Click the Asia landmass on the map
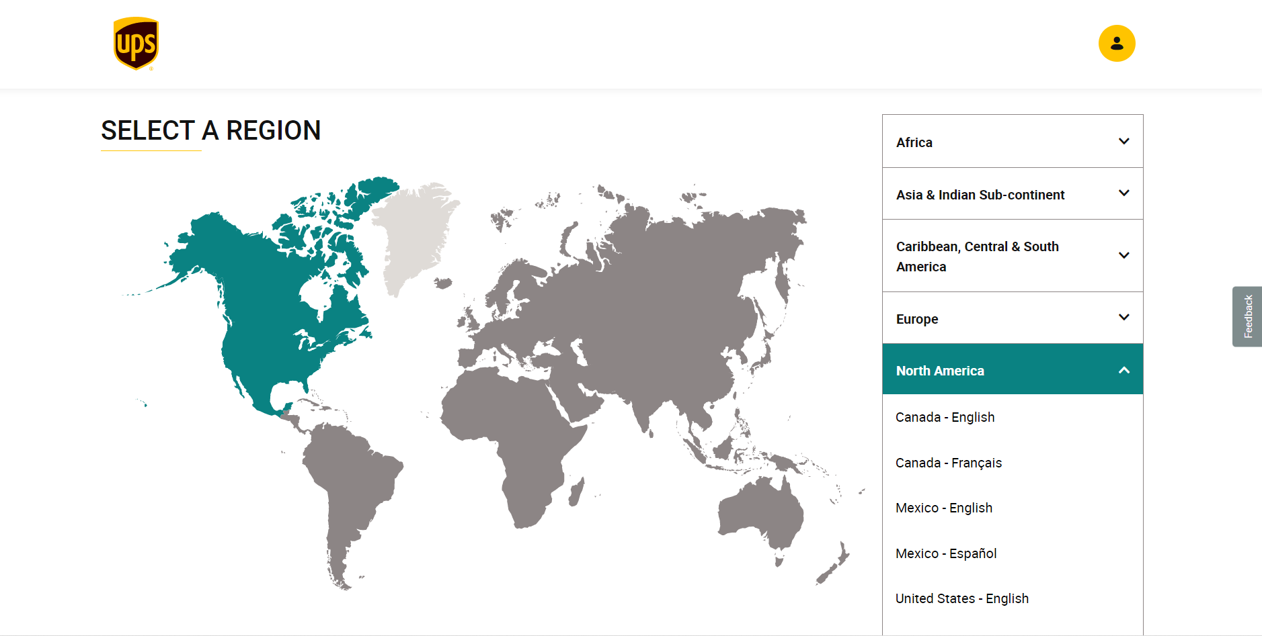Viewport: 1262px width, 636px height. click(x=672, y=289)
